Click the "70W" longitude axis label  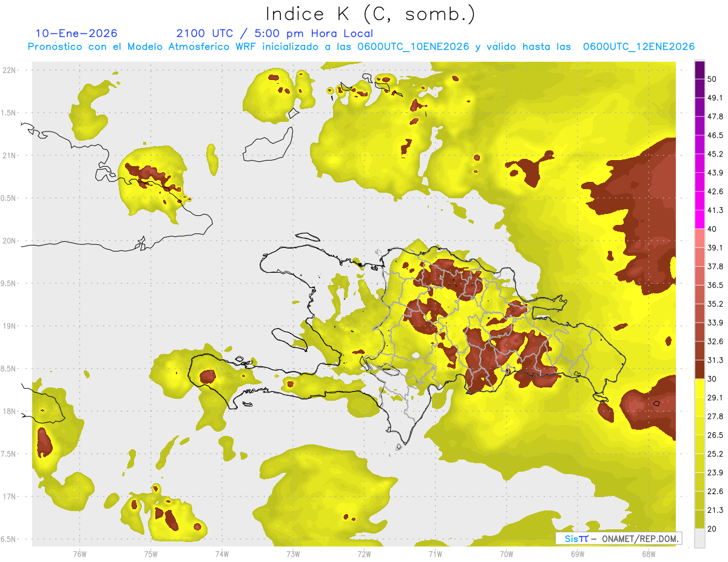507,554
